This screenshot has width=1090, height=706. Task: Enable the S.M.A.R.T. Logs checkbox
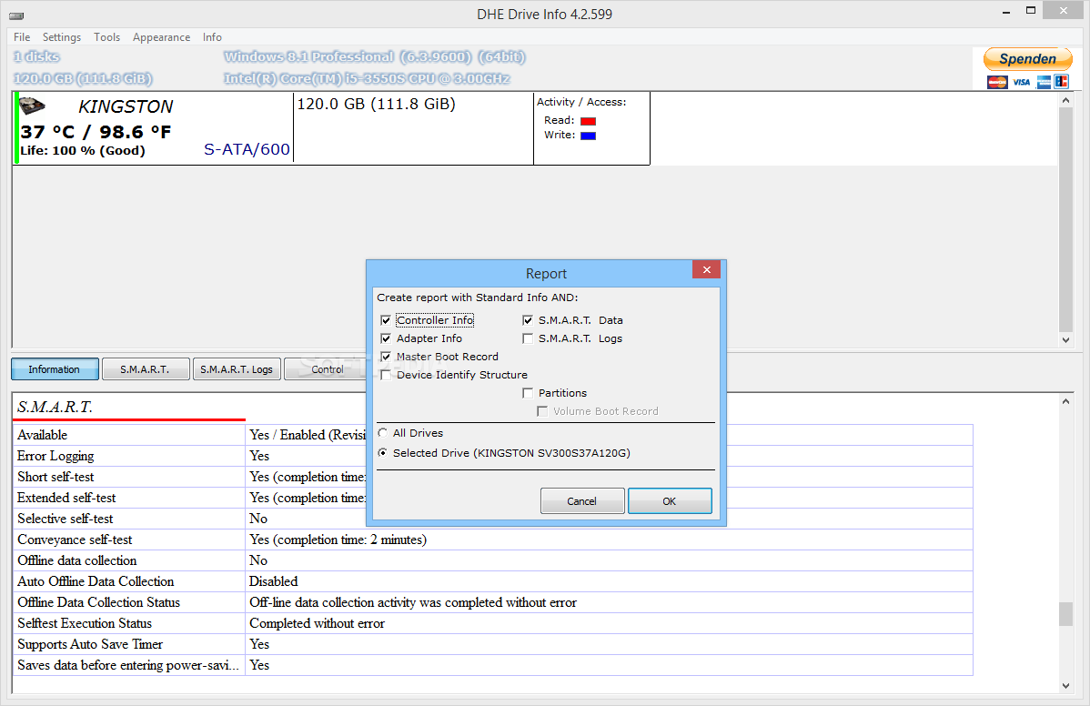[x=528, y=338]
